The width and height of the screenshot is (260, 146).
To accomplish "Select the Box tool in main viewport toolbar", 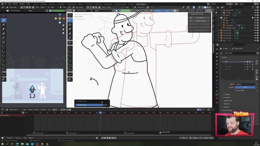I will coord(70,66).
